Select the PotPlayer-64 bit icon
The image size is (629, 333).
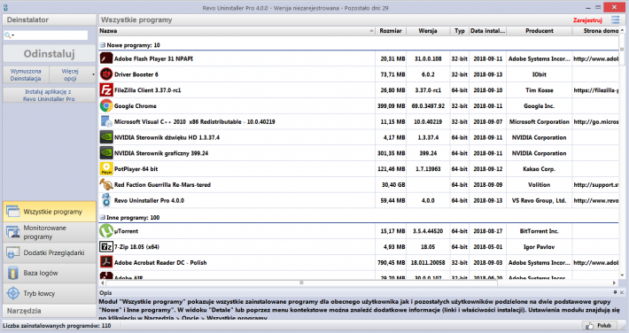click(x=106, y=169)
